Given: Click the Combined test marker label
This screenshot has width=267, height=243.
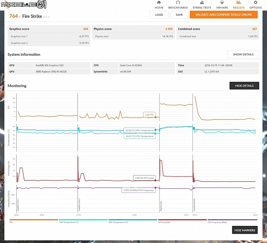Looking at the screenshot, I should tap(194, 205).
